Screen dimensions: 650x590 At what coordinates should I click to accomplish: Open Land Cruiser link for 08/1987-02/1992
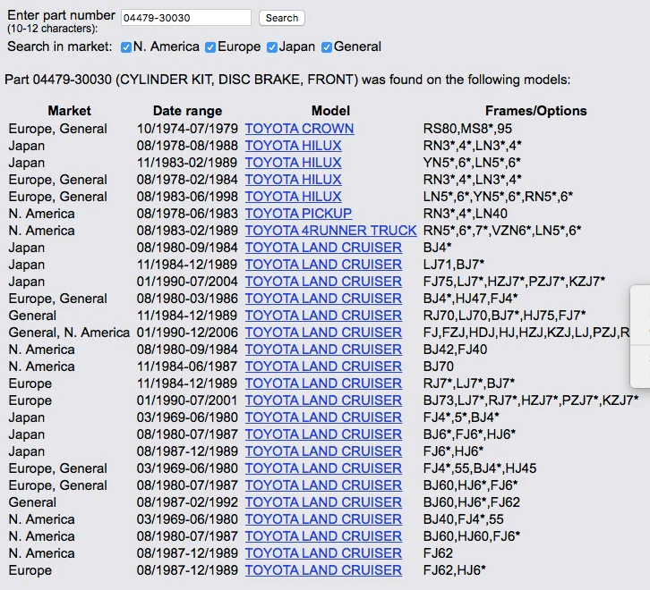click(x=323, y=502)
